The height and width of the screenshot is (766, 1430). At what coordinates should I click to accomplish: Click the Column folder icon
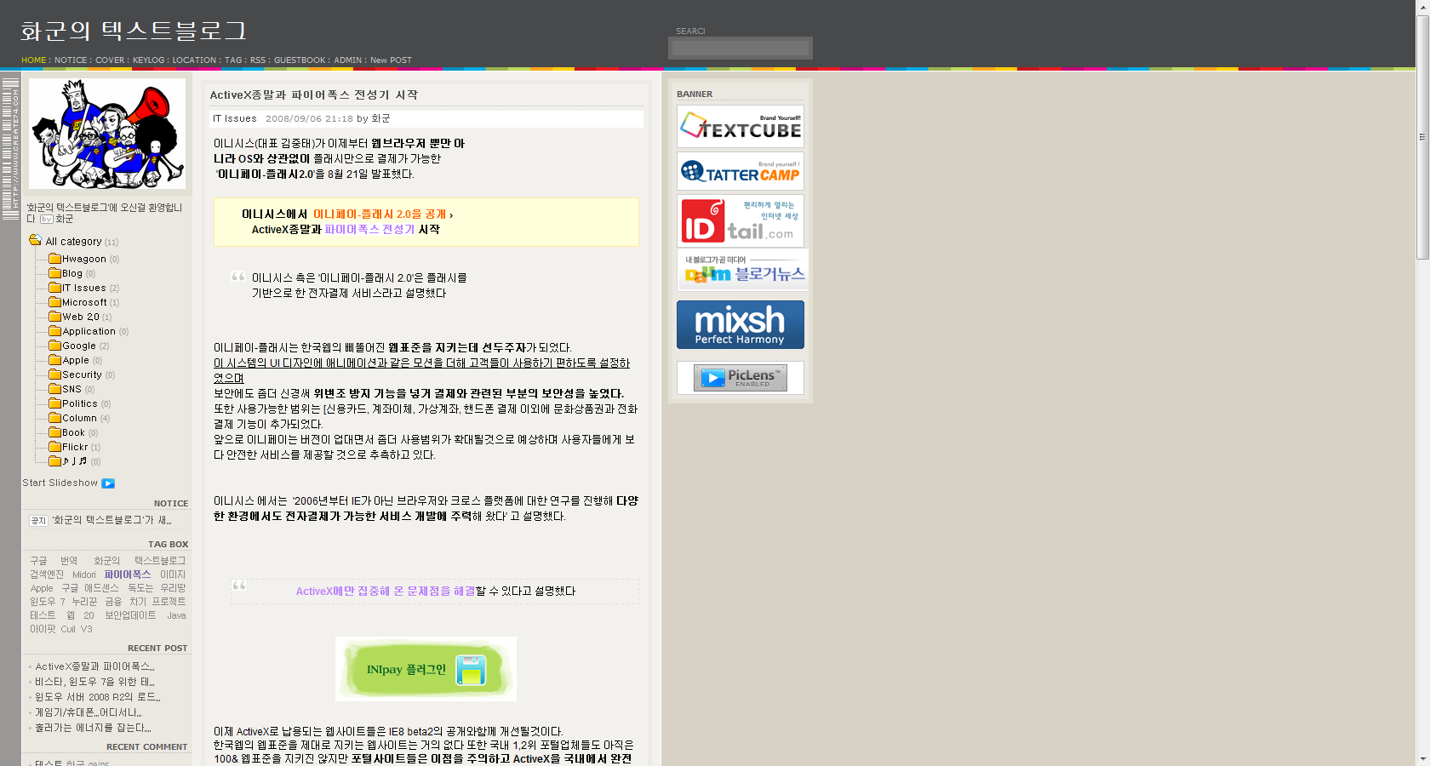pos(54,418)
